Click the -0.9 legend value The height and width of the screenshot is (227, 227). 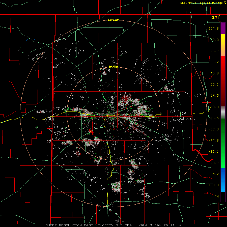(x=215, y=107)
